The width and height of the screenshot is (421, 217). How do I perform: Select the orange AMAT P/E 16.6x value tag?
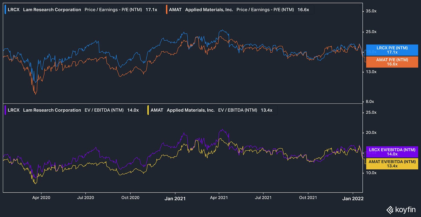pyautogui.click(x=392, y=62)
